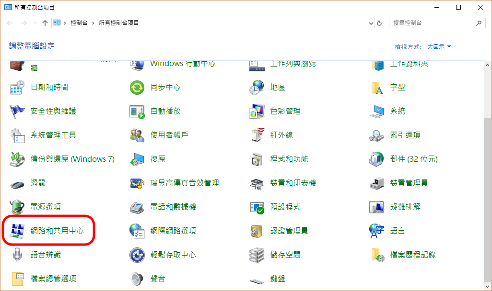The height and width of the screenshot is (291, 492).
Task: Click the 色彩管理 monitor icon
Action: (x=257, y=111)
